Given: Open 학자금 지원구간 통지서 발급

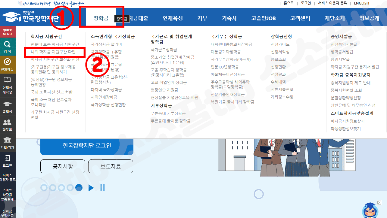Looking at the screenshot, I should 355,67.
